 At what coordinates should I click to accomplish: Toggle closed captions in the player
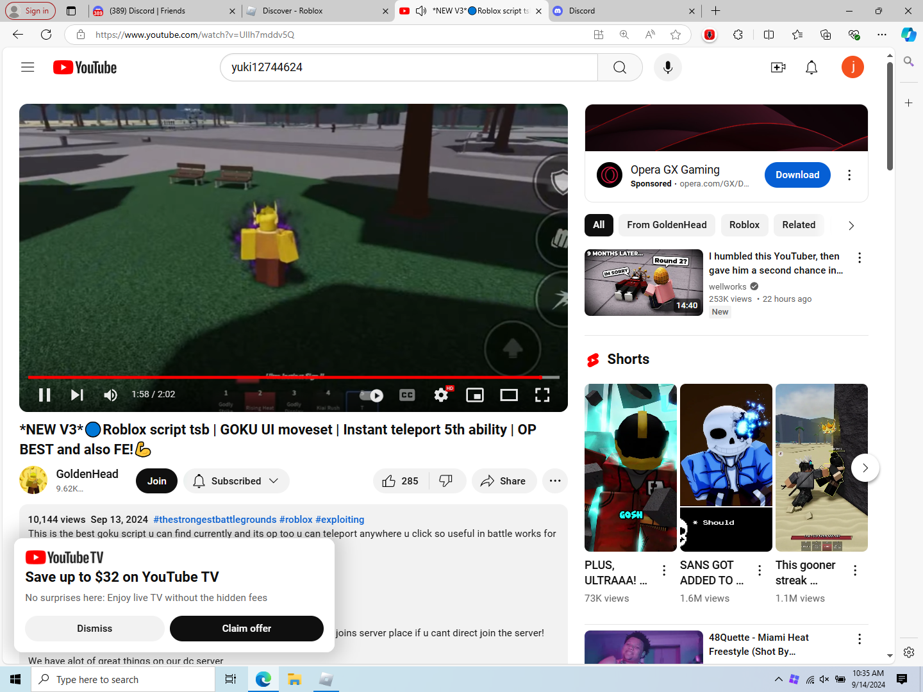pos(407,395)
